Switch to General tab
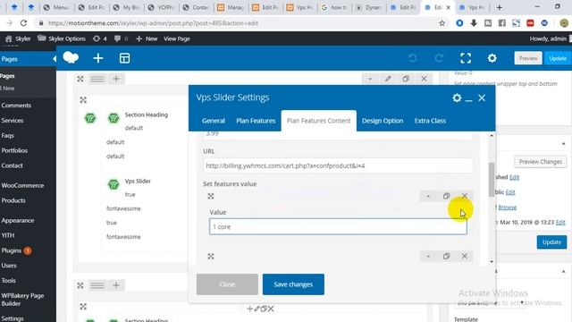The width and height of the screenshot is (572, 322). [214, 121]
